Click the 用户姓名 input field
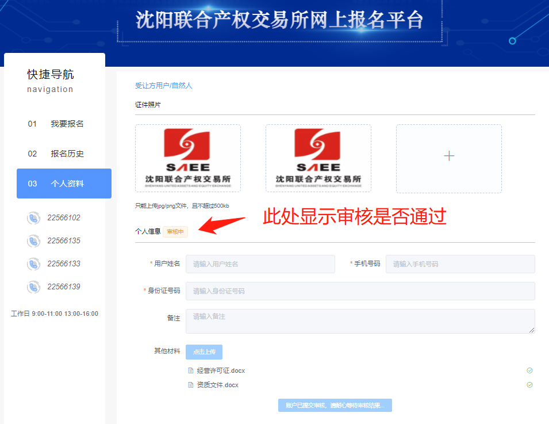Screen dimensions: 549x424 tap(260, 264)
